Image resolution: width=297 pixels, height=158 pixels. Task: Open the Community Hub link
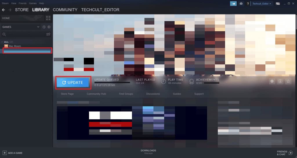(x=96, y=94)
